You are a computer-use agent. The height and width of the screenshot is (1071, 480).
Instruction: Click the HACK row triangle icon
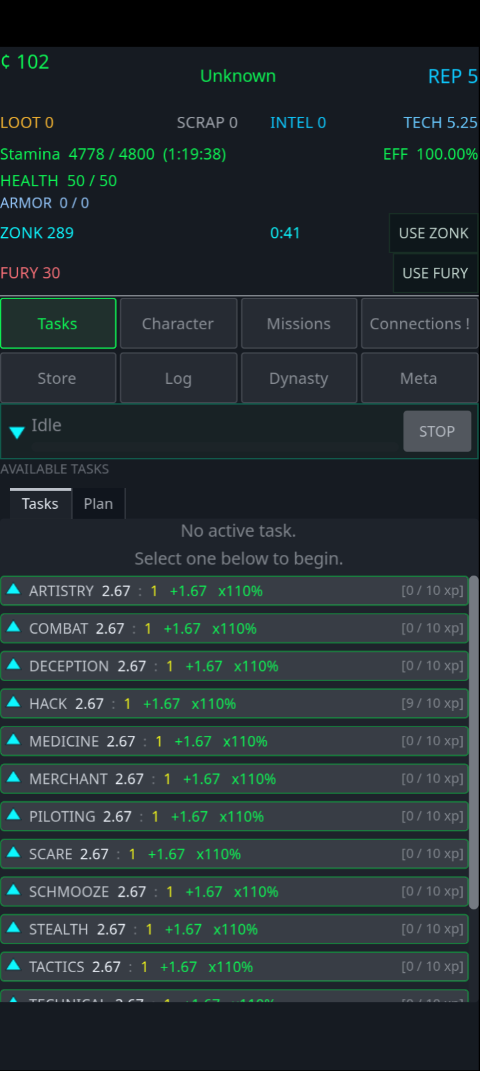tap(13, 702)
